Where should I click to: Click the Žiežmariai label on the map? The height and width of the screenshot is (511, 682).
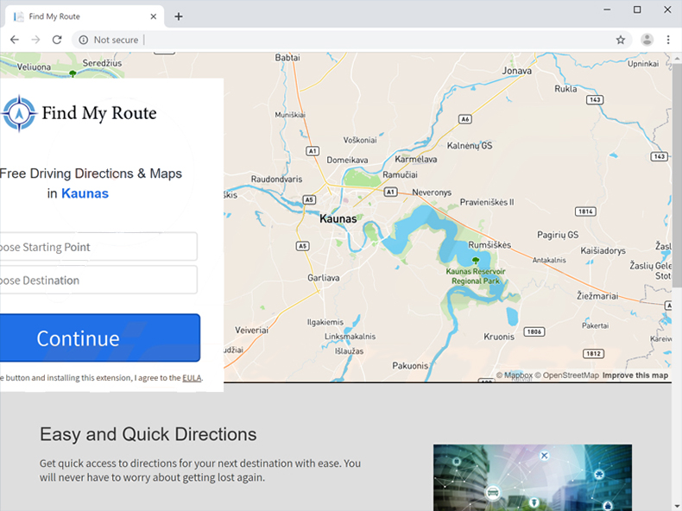(597, 296)
